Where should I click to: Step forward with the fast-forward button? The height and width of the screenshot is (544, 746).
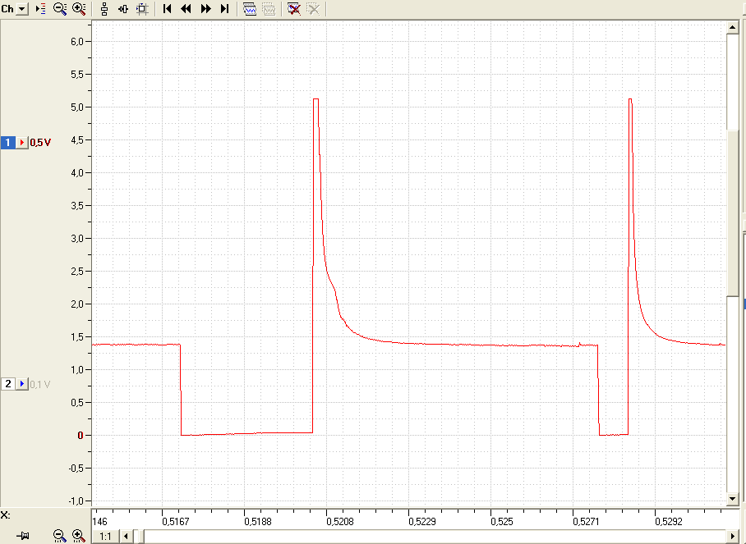point(205,8)
